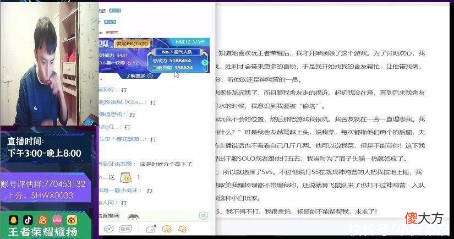Click the 王者荣耀耀扬 streamer name
Screen dimensions: 454x239
pos(42,232)
